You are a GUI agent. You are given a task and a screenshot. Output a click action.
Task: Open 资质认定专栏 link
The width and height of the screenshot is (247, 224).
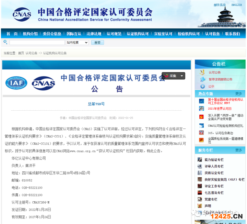[214, 173]
